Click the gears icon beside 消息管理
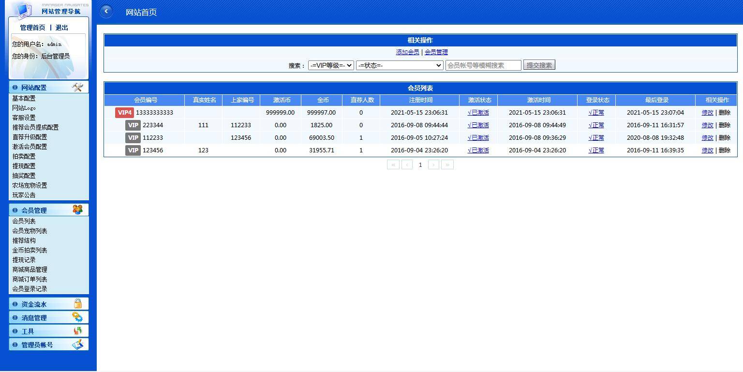The image size is (743, 372). (77, 317)
